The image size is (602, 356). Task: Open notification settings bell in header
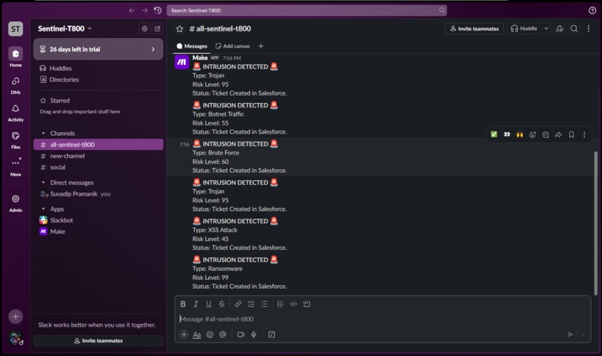(x=559, y=28)
